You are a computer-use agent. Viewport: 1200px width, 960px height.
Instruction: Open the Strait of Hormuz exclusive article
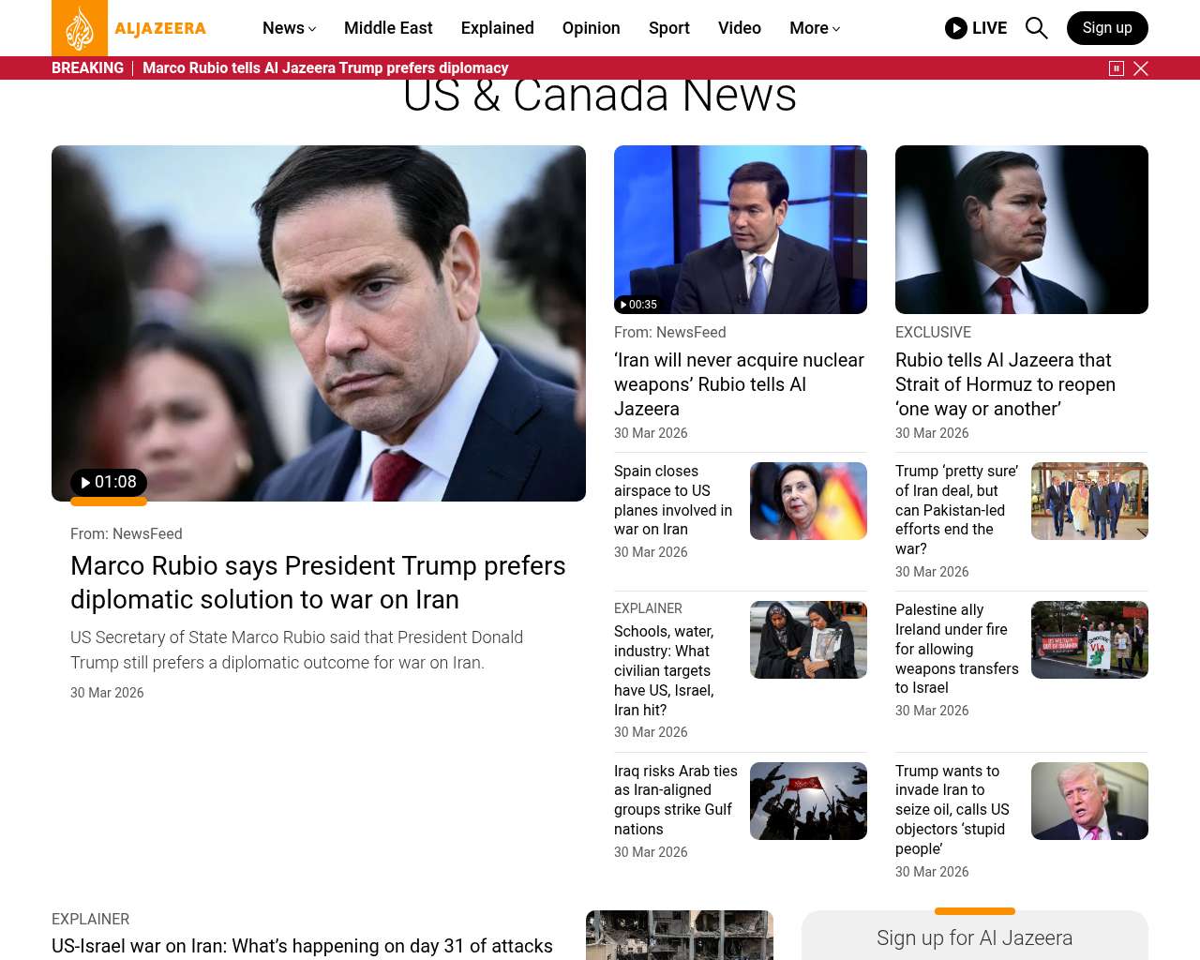pyautogui.click(x=1005, y=384)
